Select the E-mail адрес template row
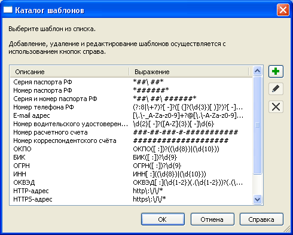The image size is (293, 235). [x=132, y=115]
